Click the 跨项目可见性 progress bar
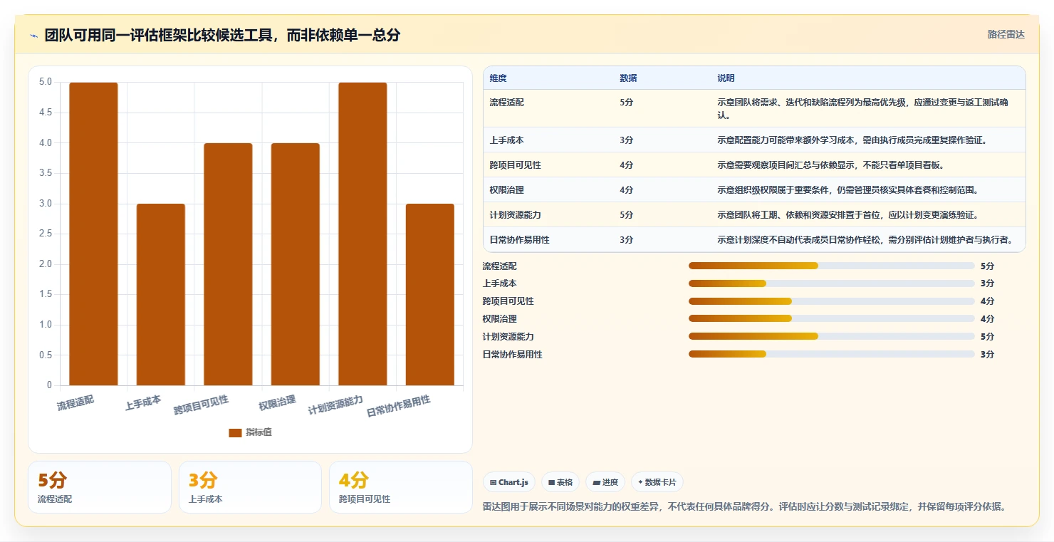The image size is (1054, 542). point(832,301)
